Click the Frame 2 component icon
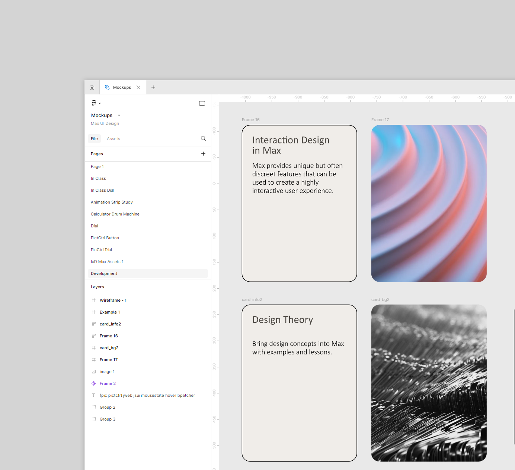Screen dimensions: 515x470 pos(94,383)
